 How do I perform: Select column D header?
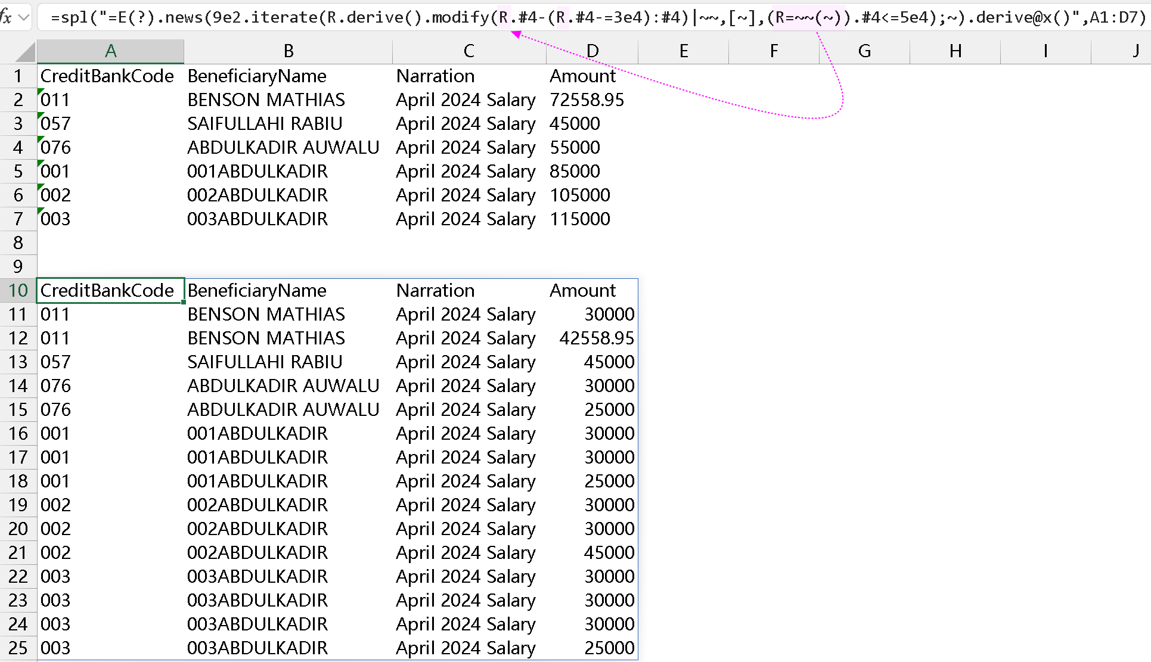tap(592, 51)
